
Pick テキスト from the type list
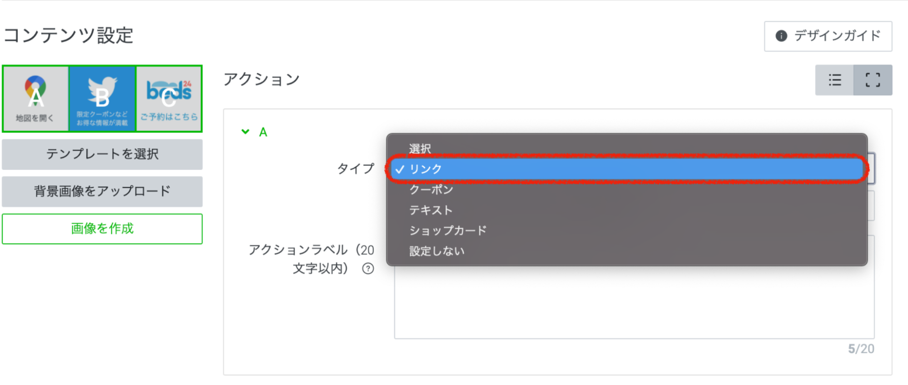(x=431, y=210)
